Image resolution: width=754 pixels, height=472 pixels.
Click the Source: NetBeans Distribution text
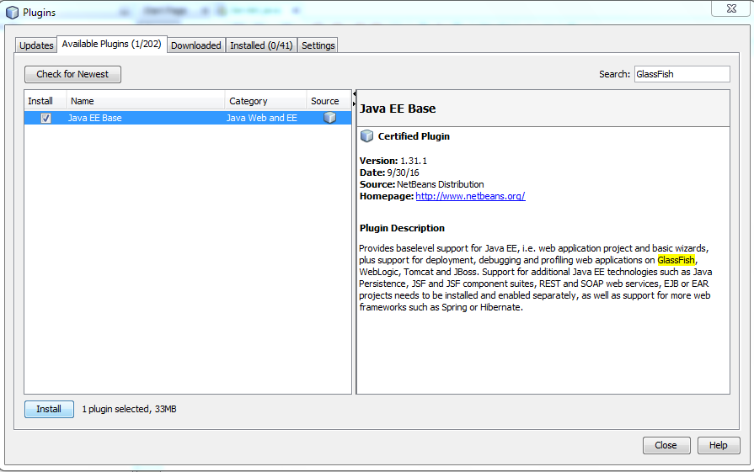(422, 184)
